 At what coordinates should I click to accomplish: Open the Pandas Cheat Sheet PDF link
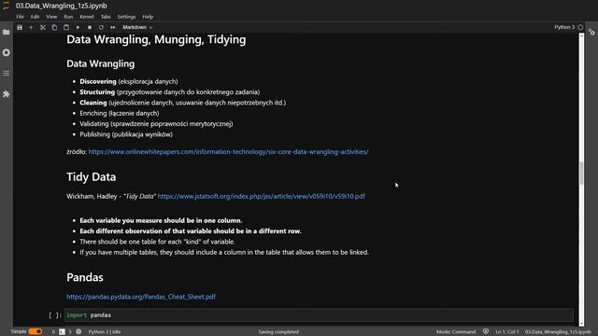(x=141, y=297)
